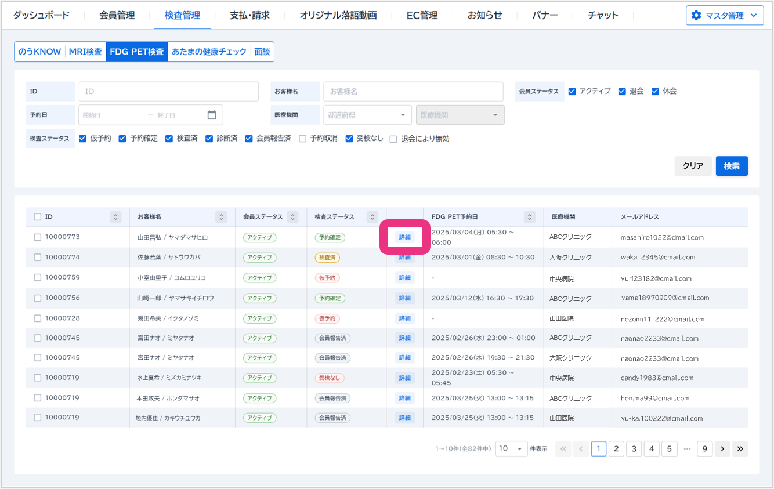Image resolution: width=774 pixels, height=489 pixels.
Task: Sort by 検査ステータス column arrows
Action: click(x=372, y=217)
